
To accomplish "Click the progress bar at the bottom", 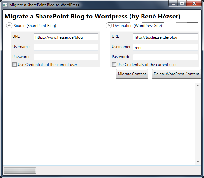I will click(x=20, y=171).
